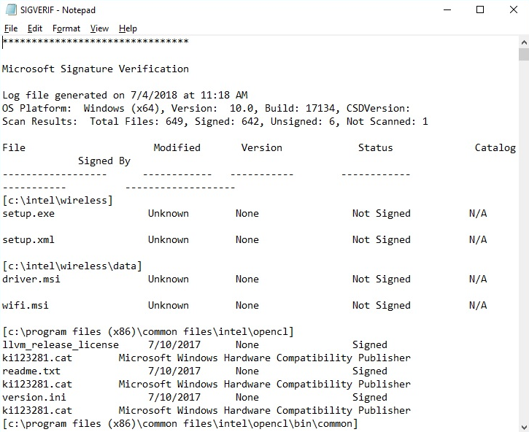529x432 pixels.
Task: Click the vertical scrollbar up arrow
Action: click(x=523, y=42)
